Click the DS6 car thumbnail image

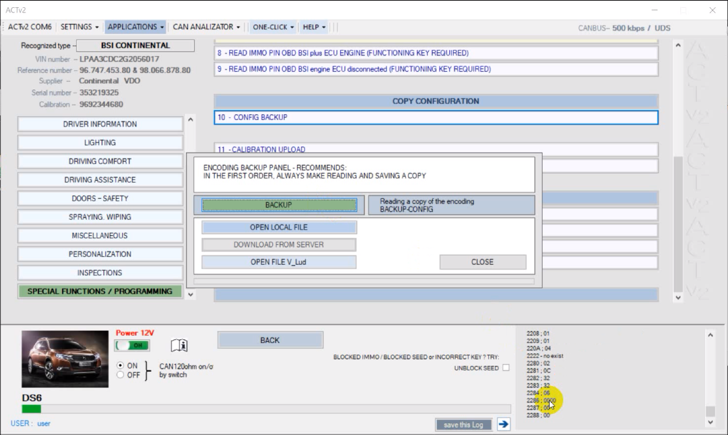click(x=65, y=359)
